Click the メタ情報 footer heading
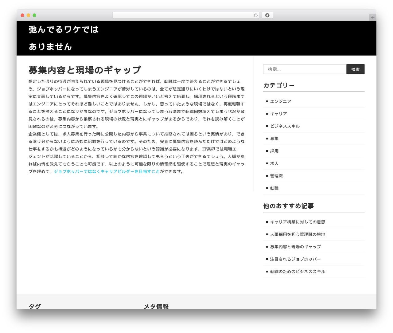 tap(156, 306)
